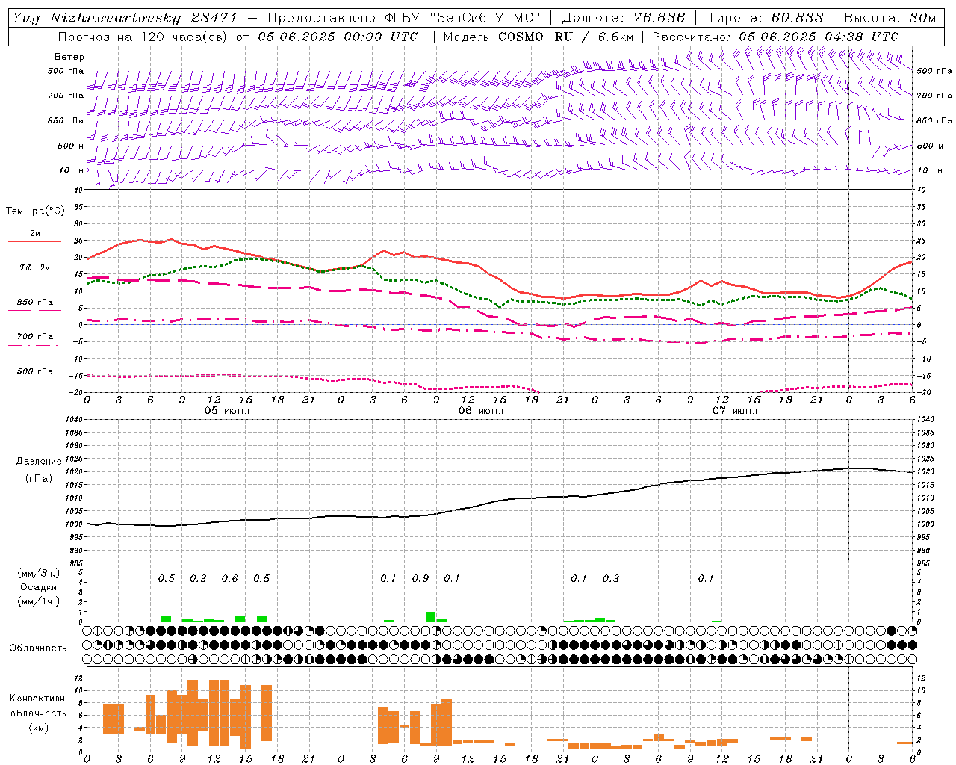The width and height of the screenshot is (956, 765).
Task: Click the (гПа) unit label under Давление
Action: click(x=40, y=478)
